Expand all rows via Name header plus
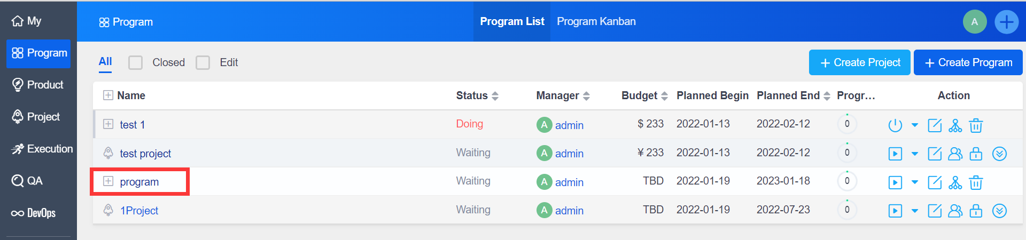Screen dimensions: 1026x240 click(108, 95)
